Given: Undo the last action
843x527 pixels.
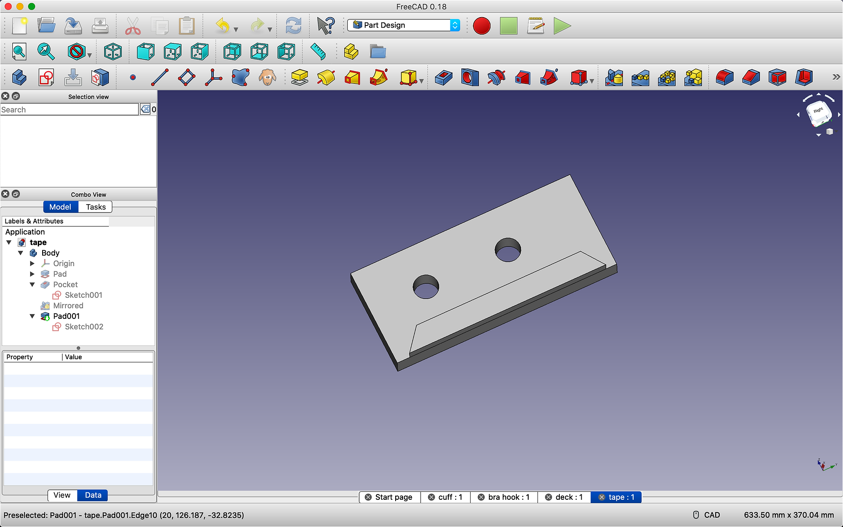Looking at the screenshot, I should [x=223, y=26].
